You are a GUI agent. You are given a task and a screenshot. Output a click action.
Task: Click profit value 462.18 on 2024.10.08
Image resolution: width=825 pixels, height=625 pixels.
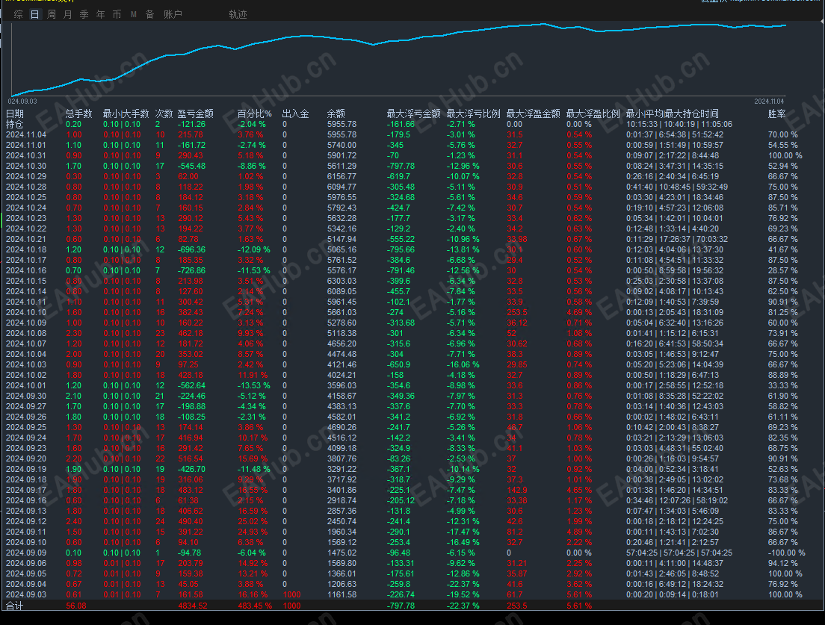(191, 333)
